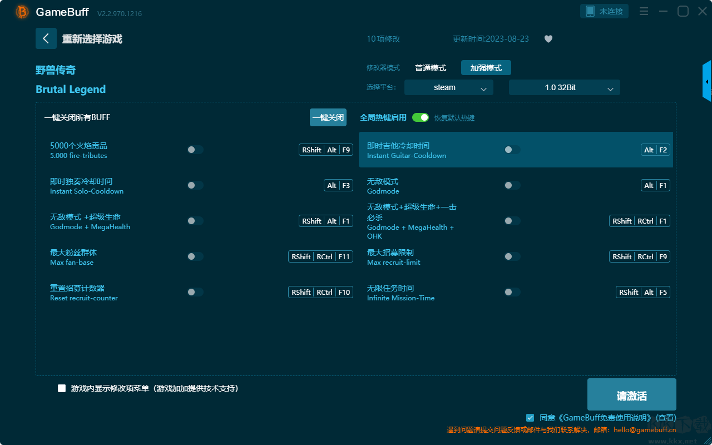Toggle the Max fan-base switch

(x=195, y=256)
